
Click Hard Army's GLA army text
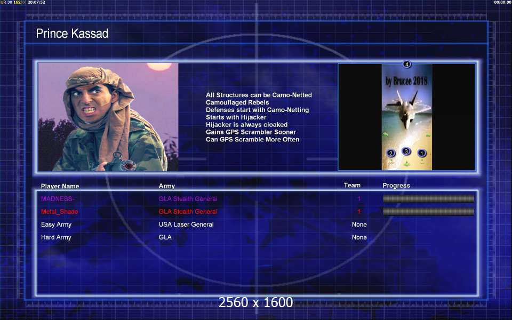[x=165, y=237]
